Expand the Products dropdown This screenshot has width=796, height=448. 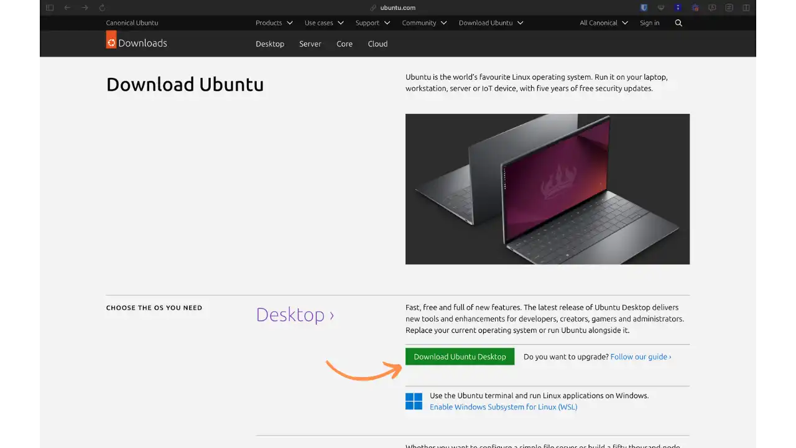(274, 22)
